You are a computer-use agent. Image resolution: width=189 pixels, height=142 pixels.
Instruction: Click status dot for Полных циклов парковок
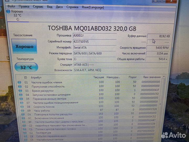25,129
